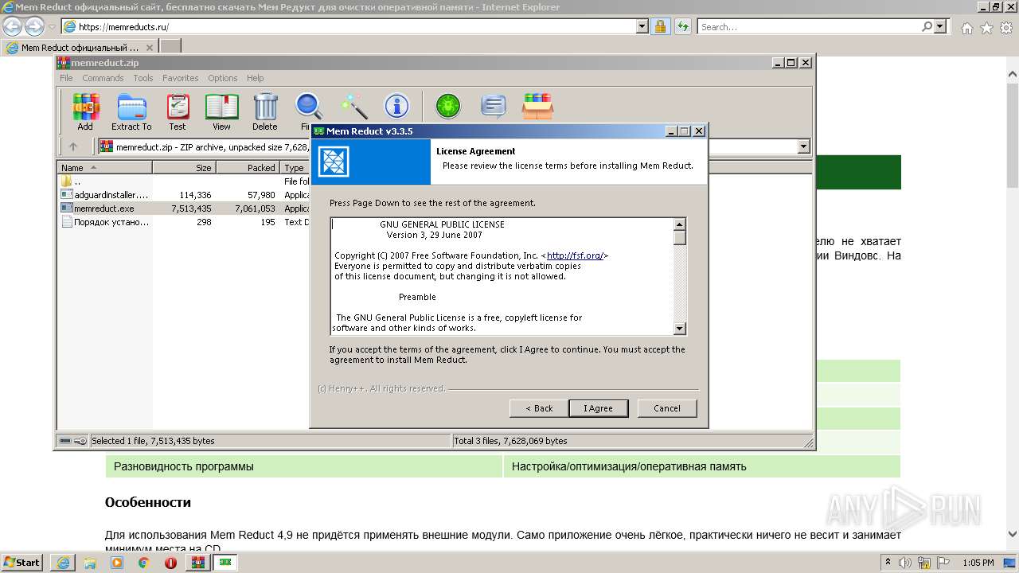Show hidden tray icons arrow

[888, 563]
